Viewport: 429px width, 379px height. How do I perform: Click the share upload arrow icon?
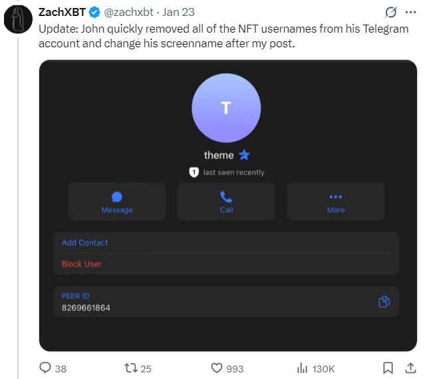(410, 368)
